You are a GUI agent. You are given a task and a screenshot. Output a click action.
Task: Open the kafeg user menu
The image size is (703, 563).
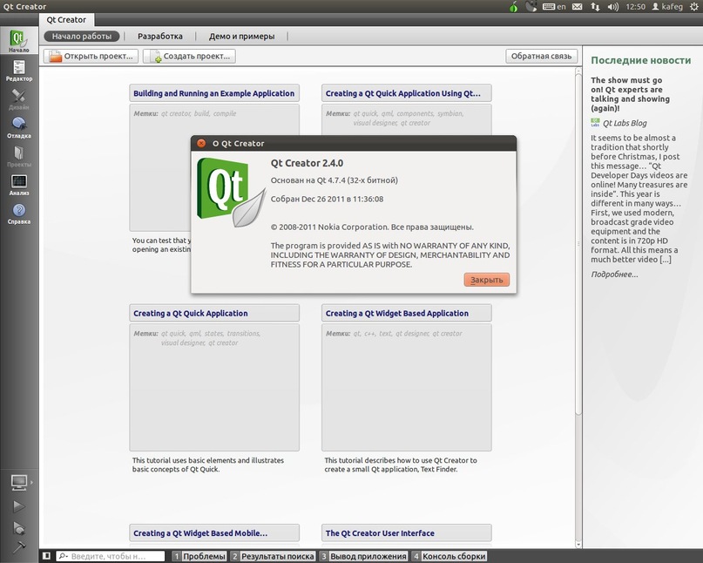tap(666, 7)
